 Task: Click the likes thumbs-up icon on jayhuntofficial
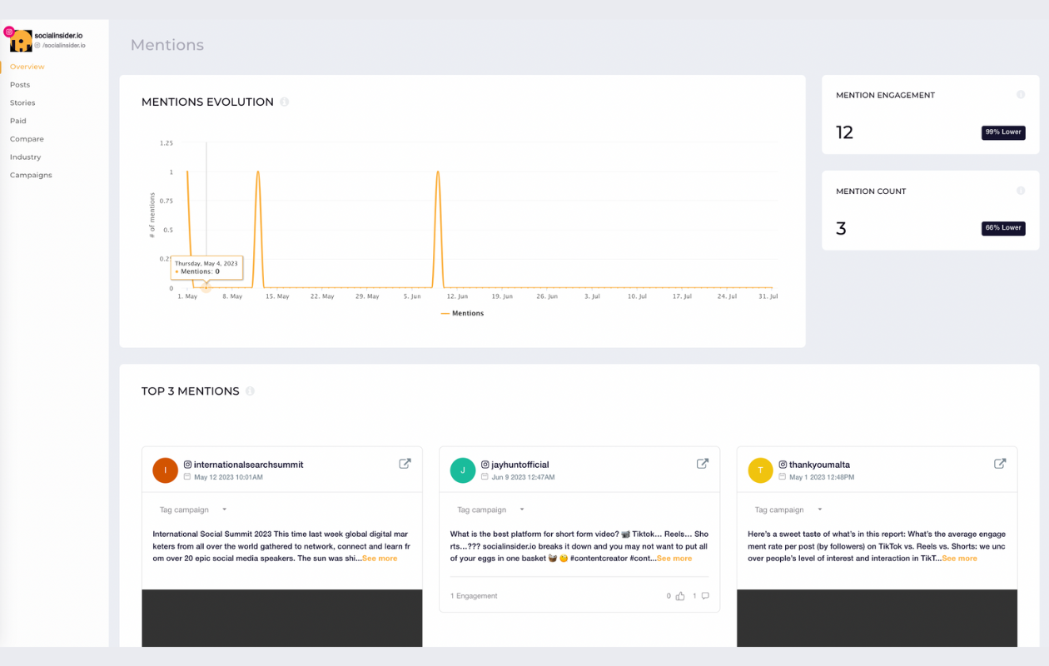pos(680,596)
